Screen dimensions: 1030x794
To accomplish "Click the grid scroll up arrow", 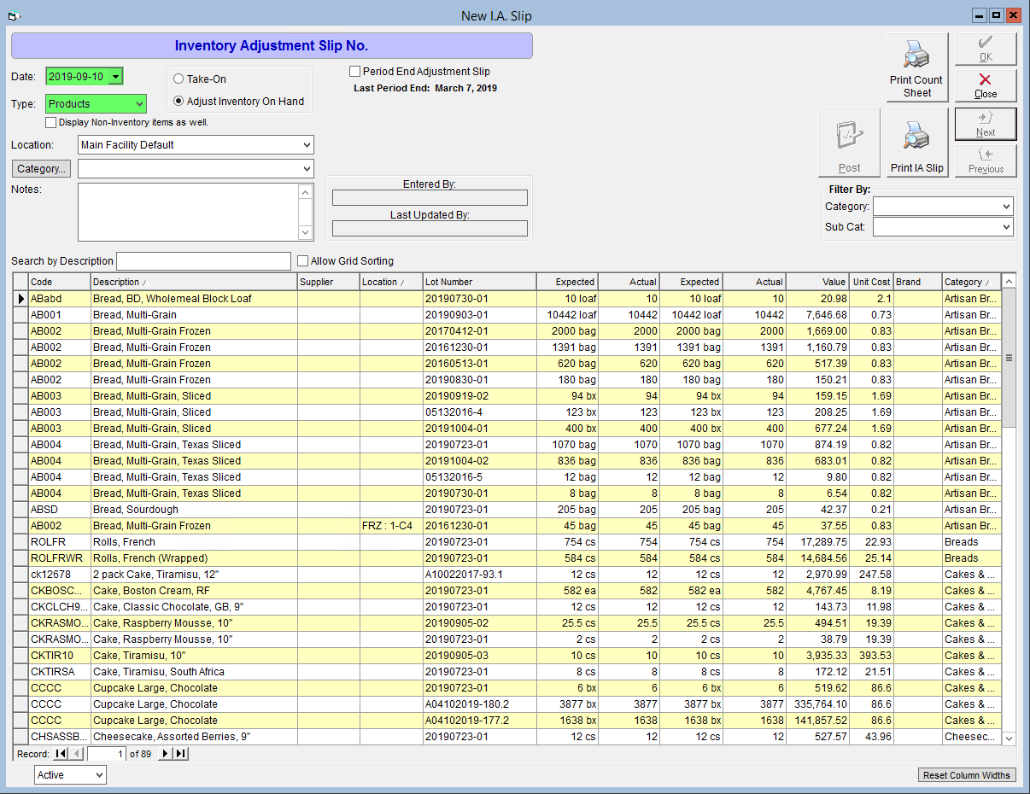I will coord(1009,281).
